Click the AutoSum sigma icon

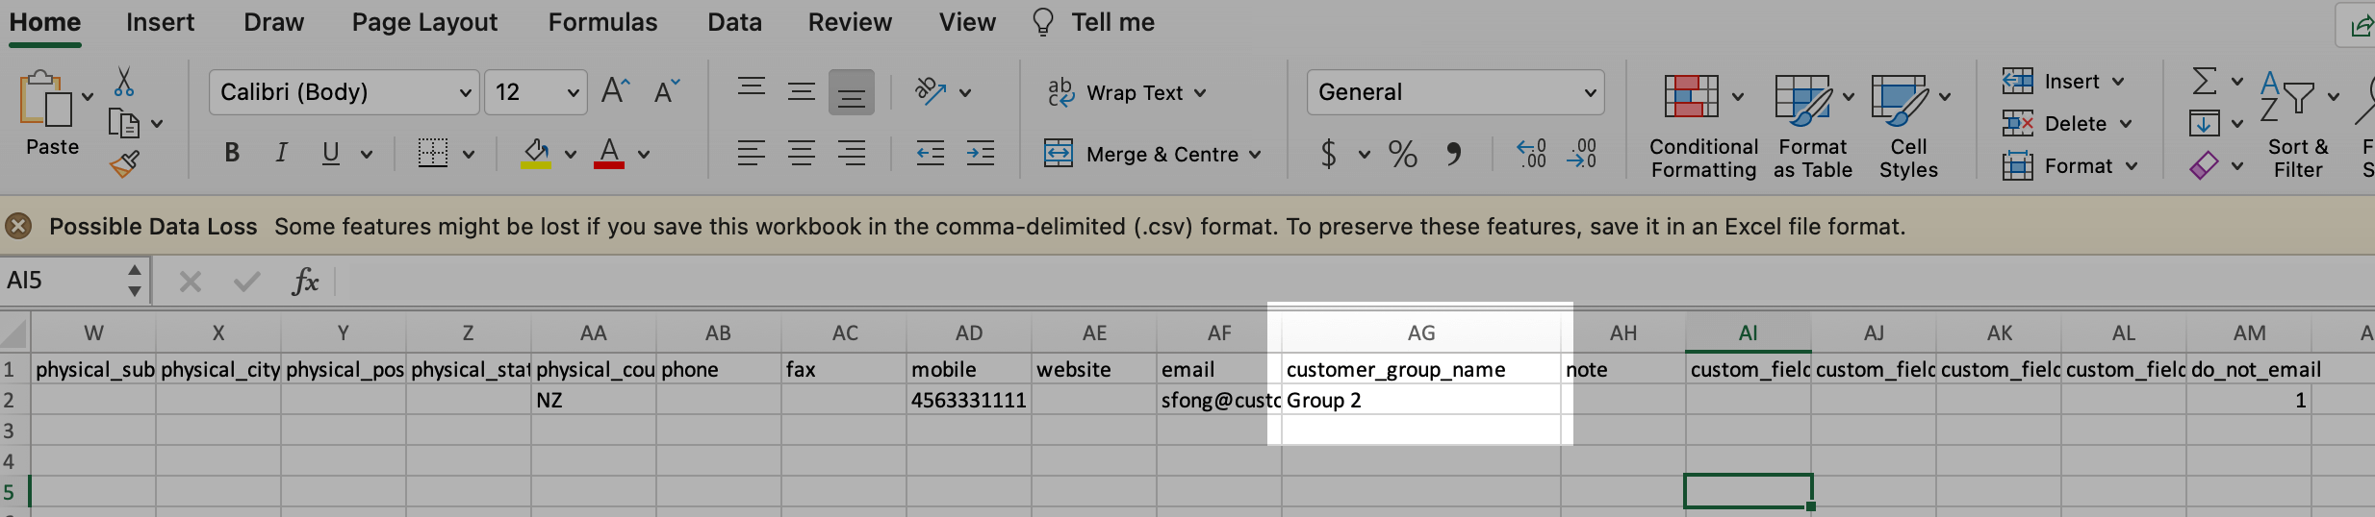point(2204,82)
